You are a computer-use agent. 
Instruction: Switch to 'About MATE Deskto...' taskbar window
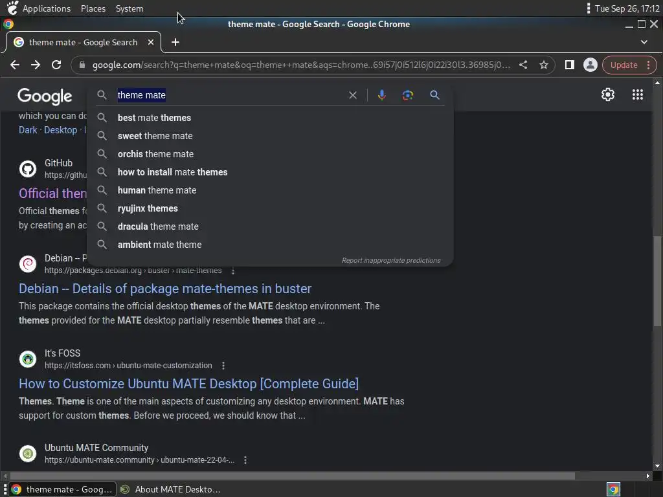point(171,489)
